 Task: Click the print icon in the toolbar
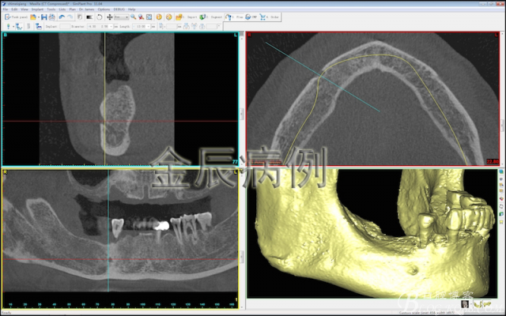[51, 17]
